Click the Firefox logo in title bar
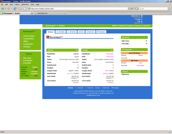Screen dimensions: 172x134 click(1, 1)
